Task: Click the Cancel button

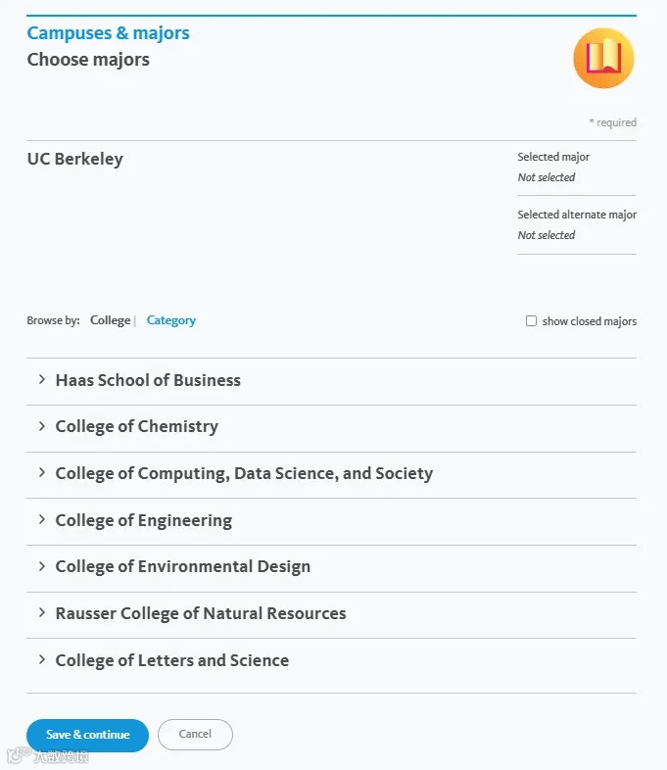Action: tap(195, 734)
